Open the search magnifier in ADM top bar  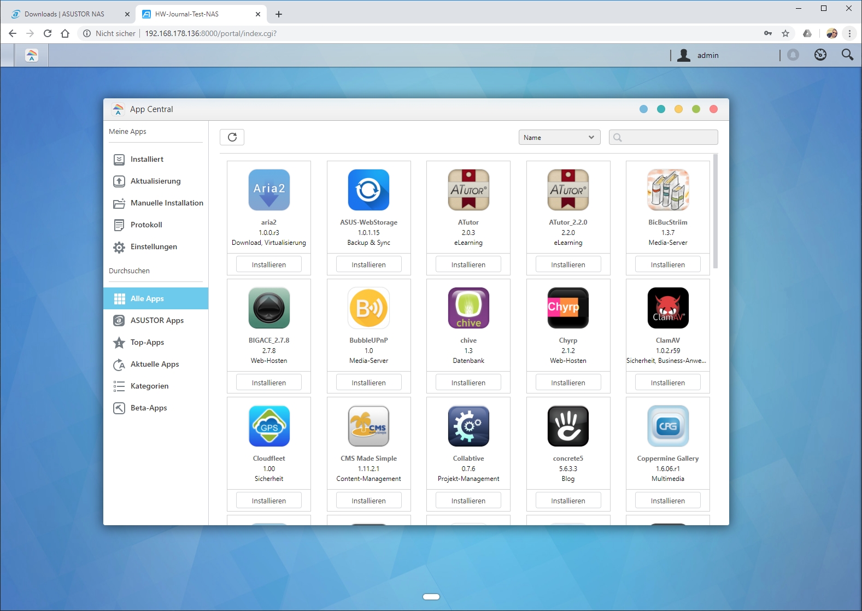coord(847,55)
